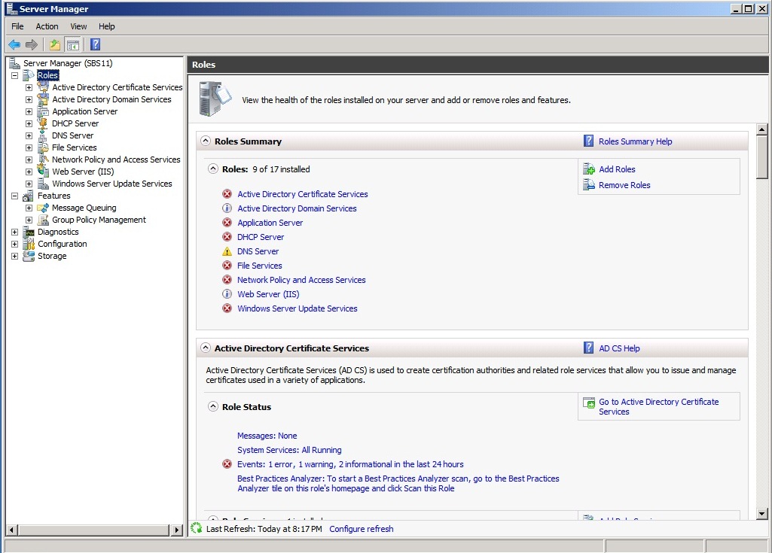Open the Action menu

tap(47, 26)
